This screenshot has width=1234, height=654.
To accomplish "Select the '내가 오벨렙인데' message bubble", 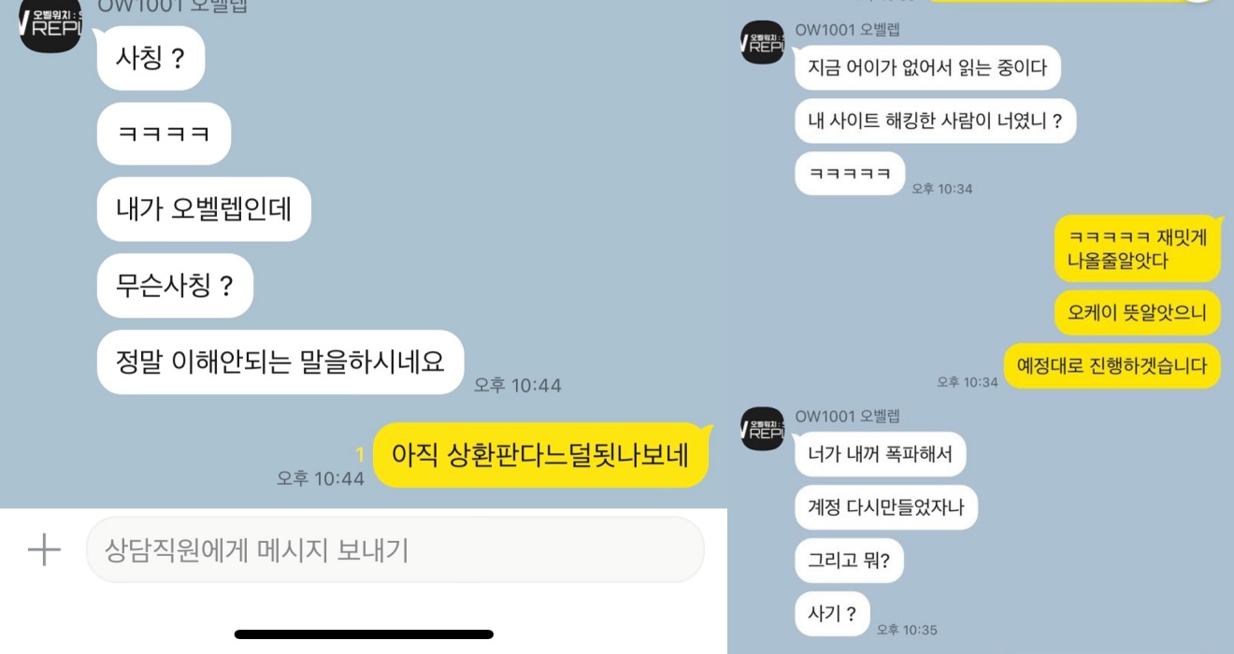I will tap(204, 209).
